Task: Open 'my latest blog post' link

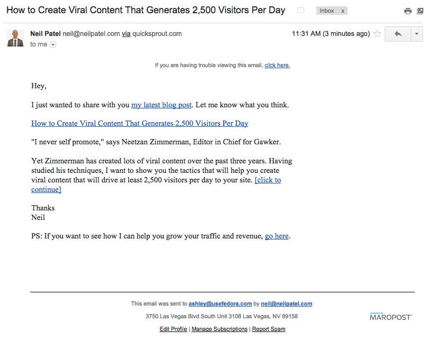Action: point(161,105)
